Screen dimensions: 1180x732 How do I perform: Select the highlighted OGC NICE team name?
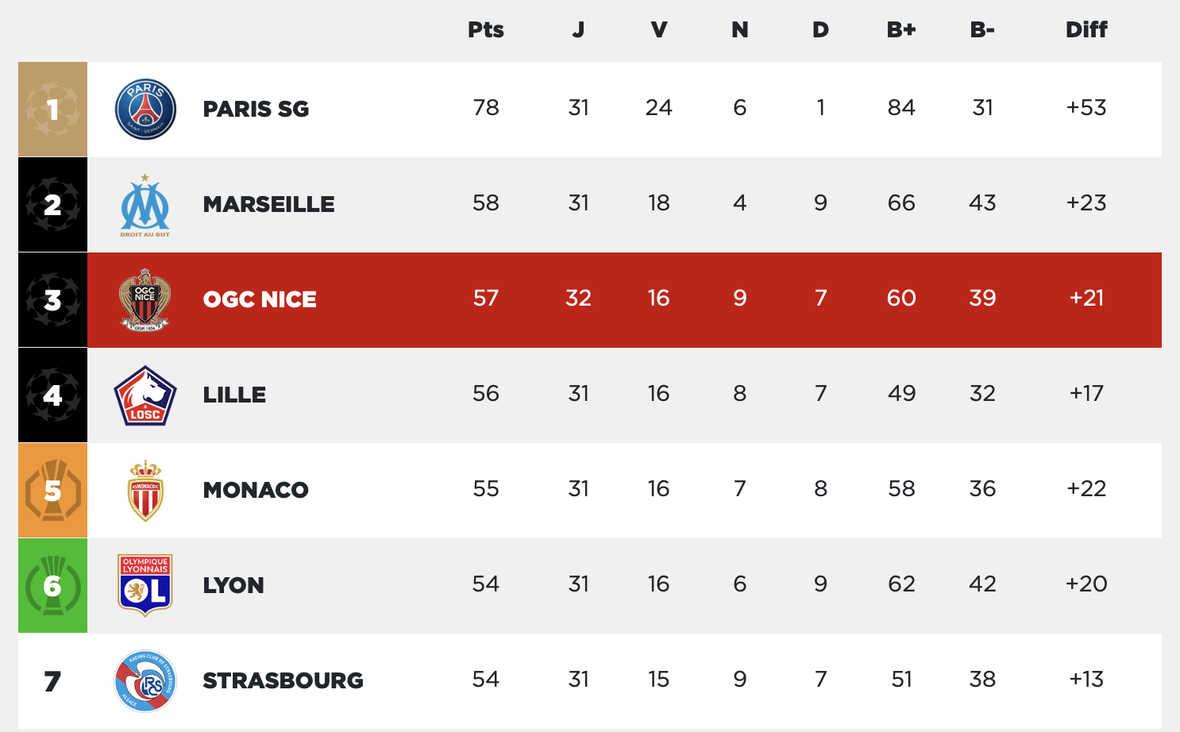click(260, 299)
